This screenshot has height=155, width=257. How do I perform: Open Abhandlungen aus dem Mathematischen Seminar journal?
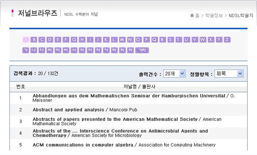click(129, 96)
